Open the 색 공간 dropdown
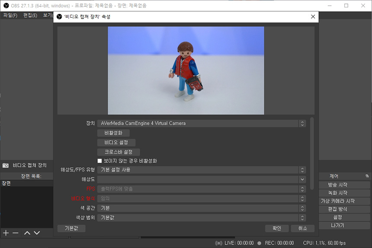This screenshot has width=372, height=248. (x=202, y=208)
